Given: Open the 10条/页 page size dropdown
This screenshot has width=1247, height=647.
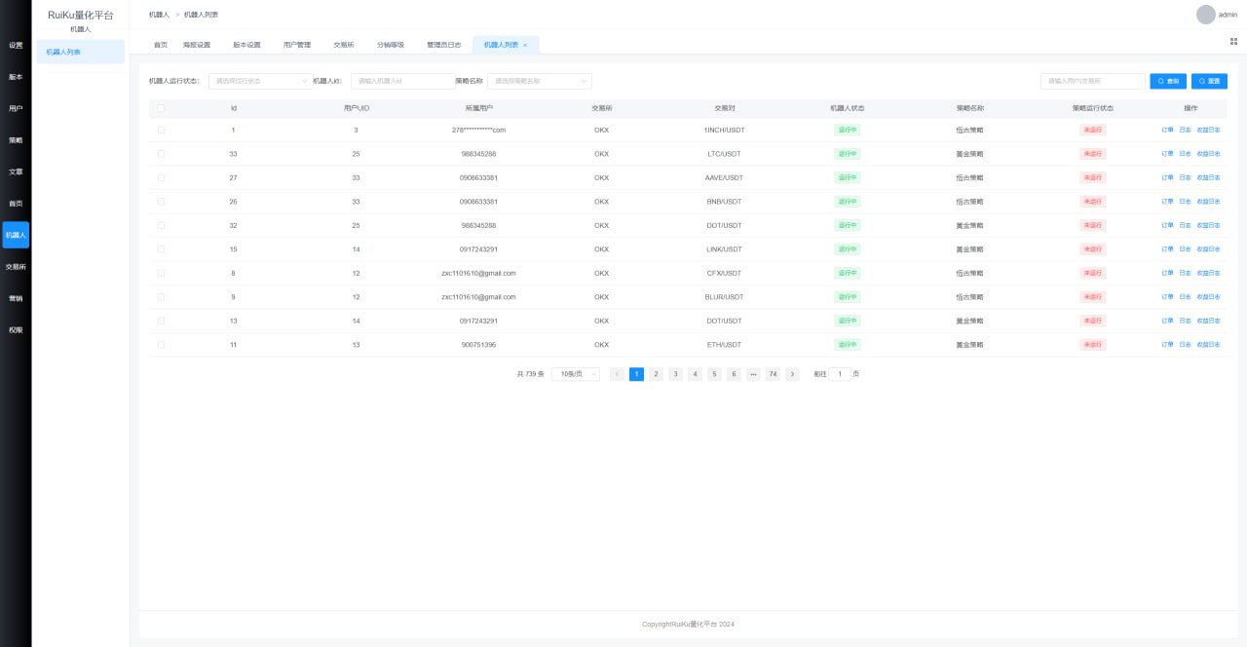Looking at the screenshot, I should coord(576,373).
